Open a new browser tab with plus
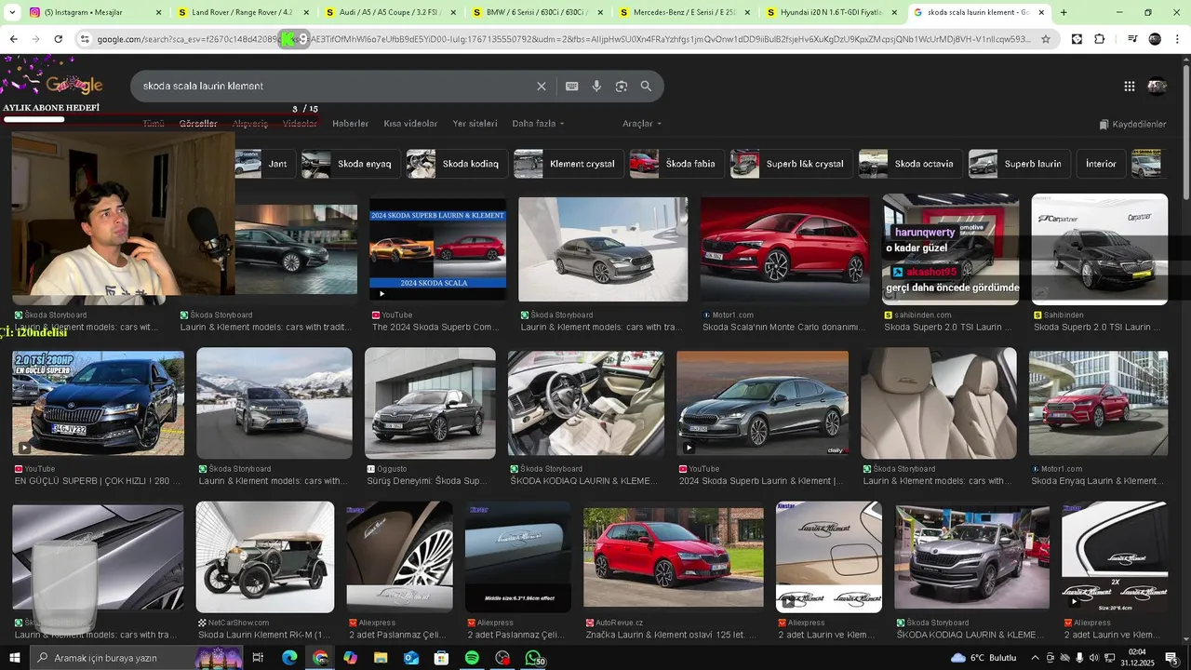1191x670 pixels. [x=1064, y=12]
